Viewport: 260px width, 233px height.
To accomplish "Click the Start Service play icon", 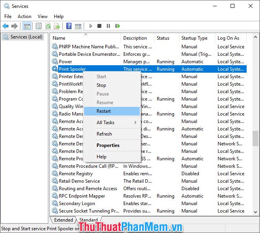I will 91,26.
